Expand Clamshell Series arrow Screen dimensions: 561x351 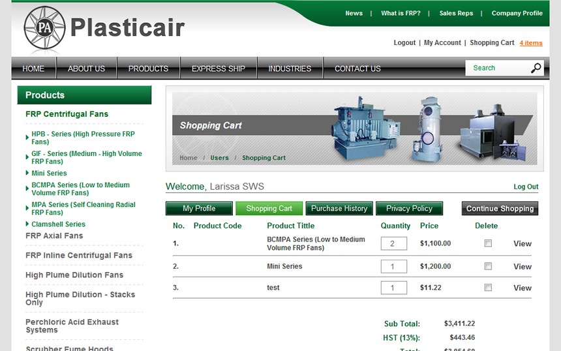[27, 224]
